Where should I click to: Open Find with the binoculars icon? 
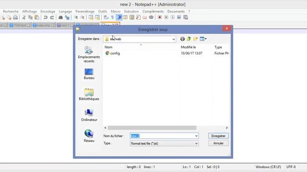pyautogui.click(x=60, y=18)
